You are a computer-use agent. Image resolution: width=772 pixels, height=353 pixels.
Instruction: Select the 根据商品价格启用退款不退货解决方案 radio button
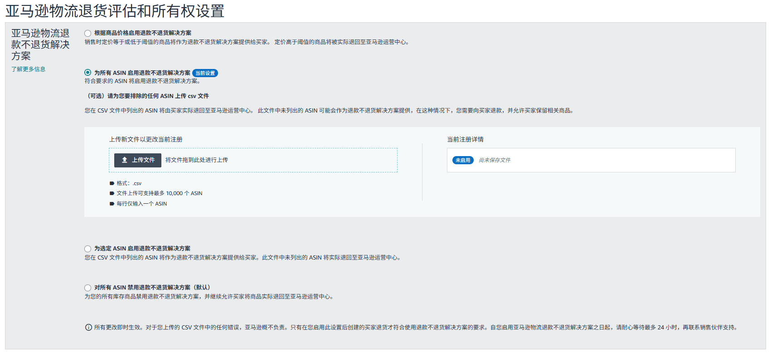click(x=88, y=33)
